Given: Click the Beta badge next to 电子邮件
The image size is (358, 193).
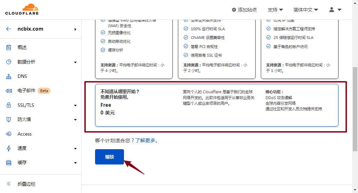Looking at the screenshot, I should click(x=44, y=91).
